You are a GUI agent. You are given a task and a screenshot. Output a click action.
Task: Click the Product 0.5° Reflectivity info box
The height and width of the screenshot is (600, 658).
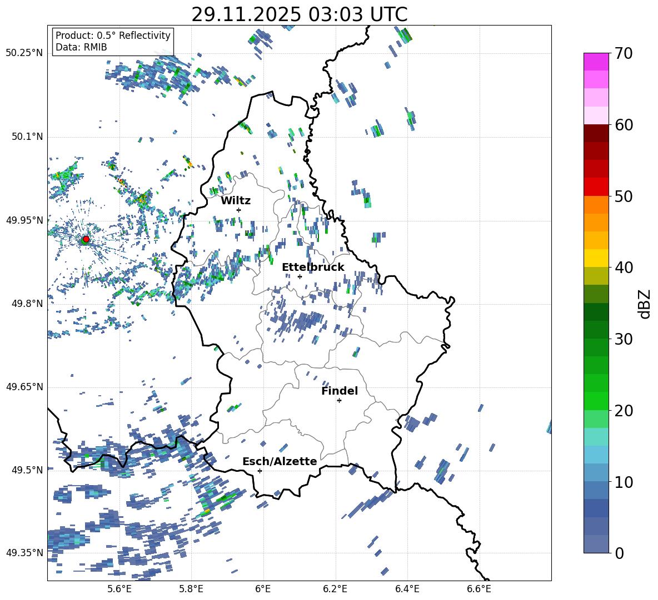click(113, 42)
